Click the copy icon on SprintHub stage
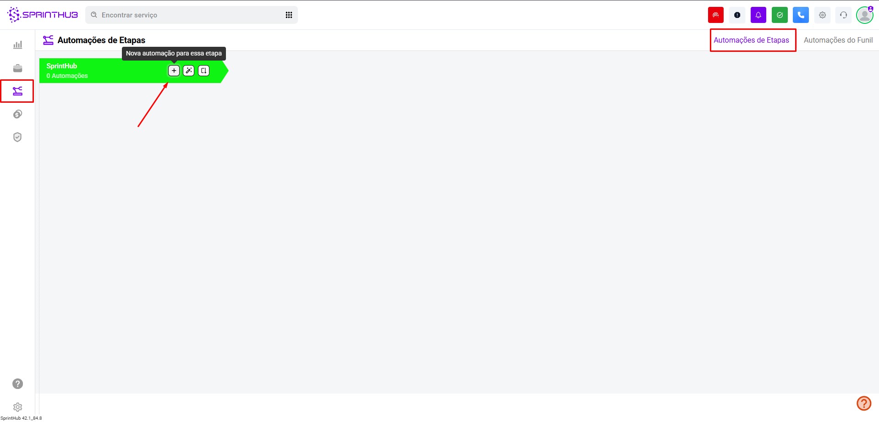Viewport: 879px width, 422px height. [x=203, y=71]
